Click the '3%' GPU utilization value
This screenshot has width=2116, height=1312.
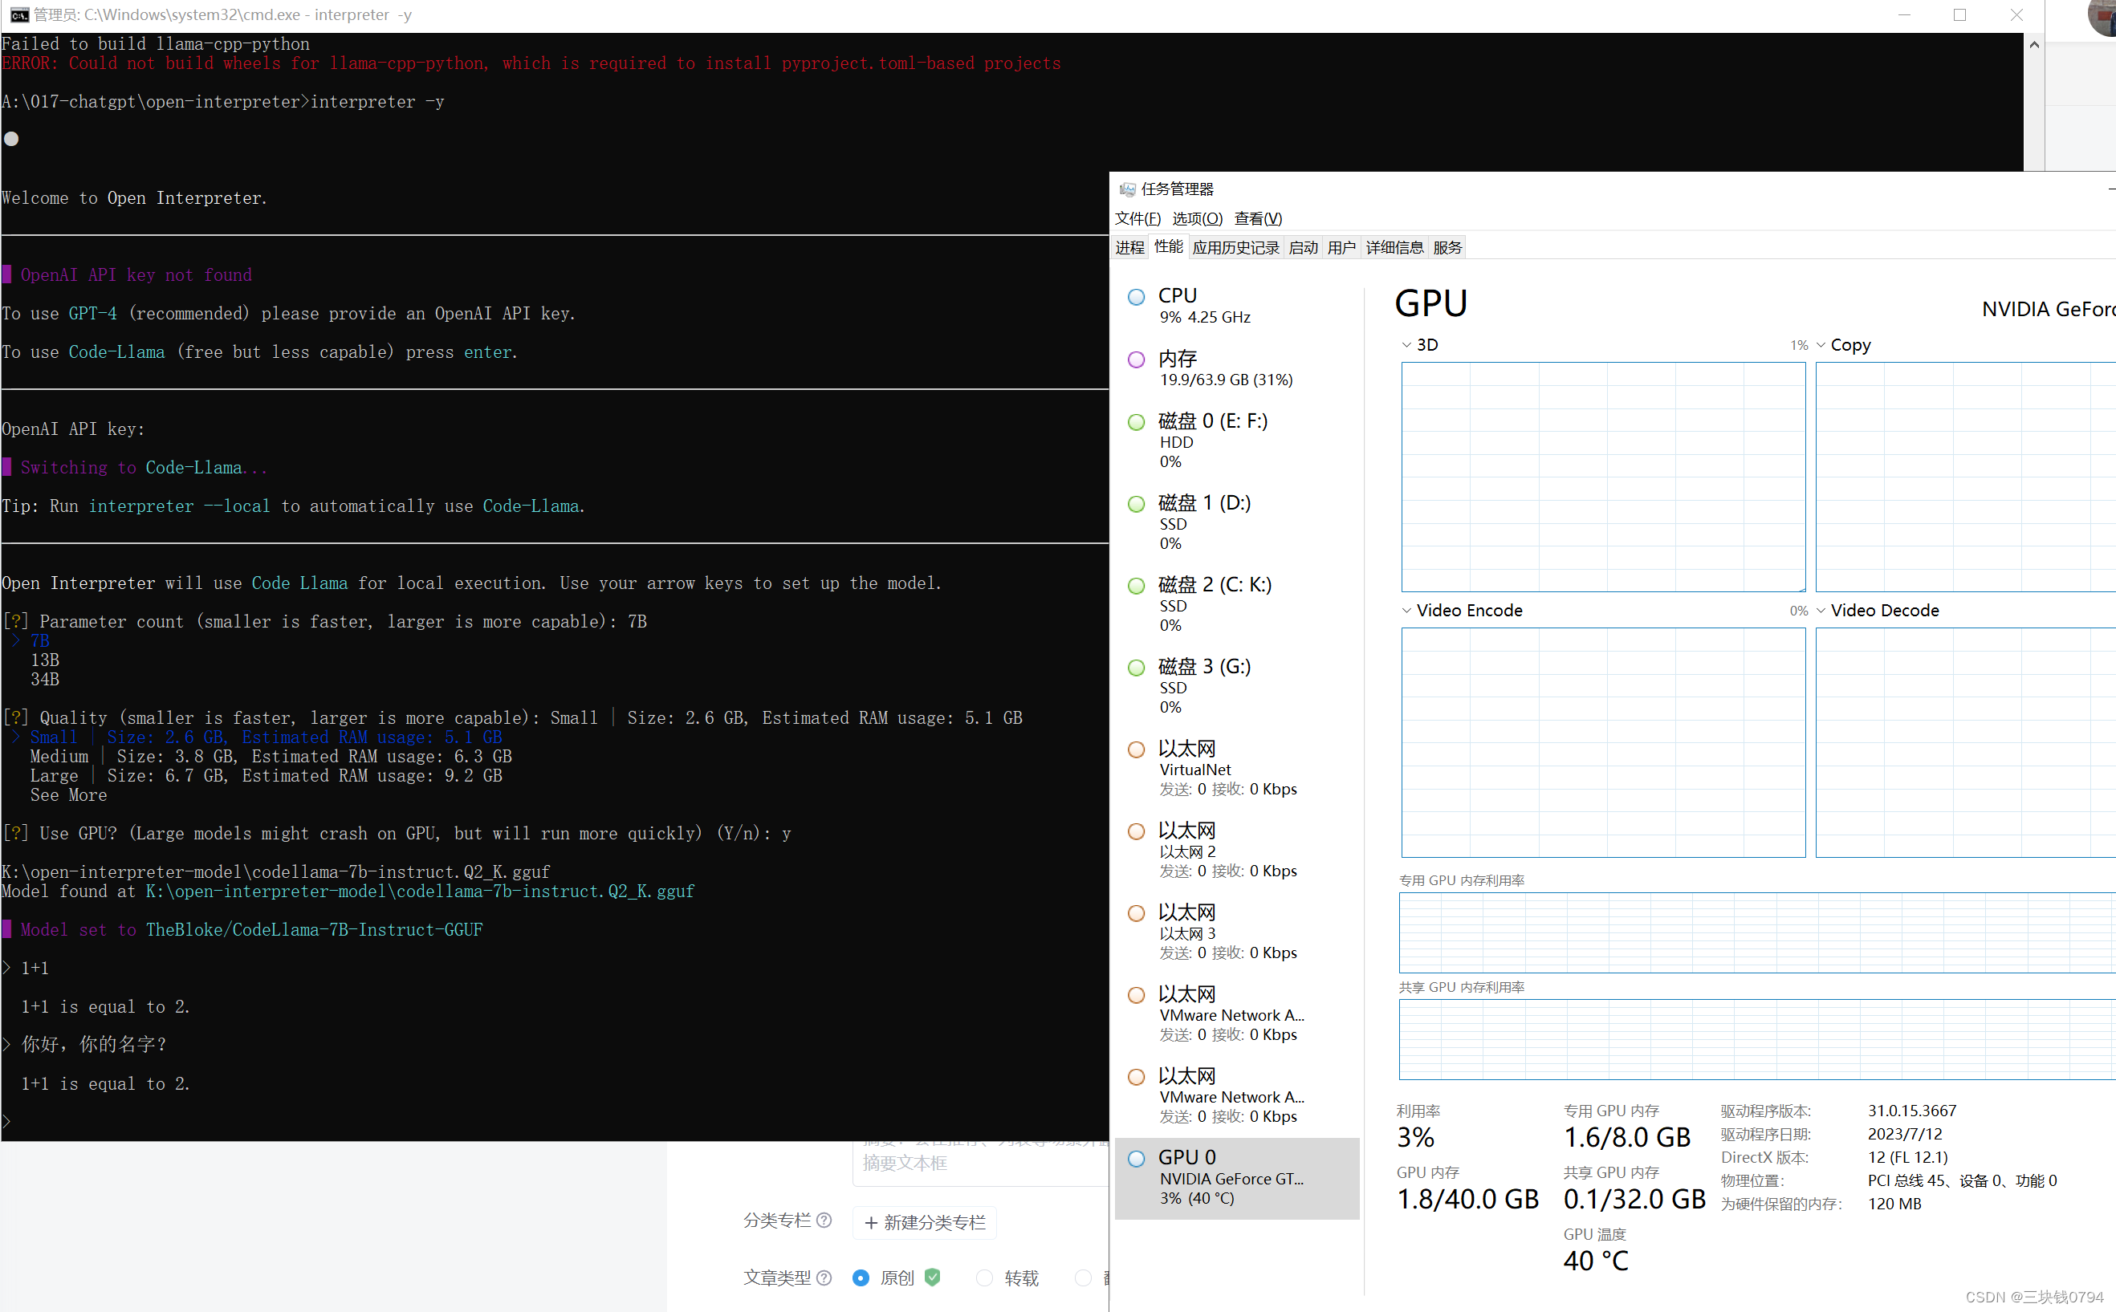tap(1415, 1137)
